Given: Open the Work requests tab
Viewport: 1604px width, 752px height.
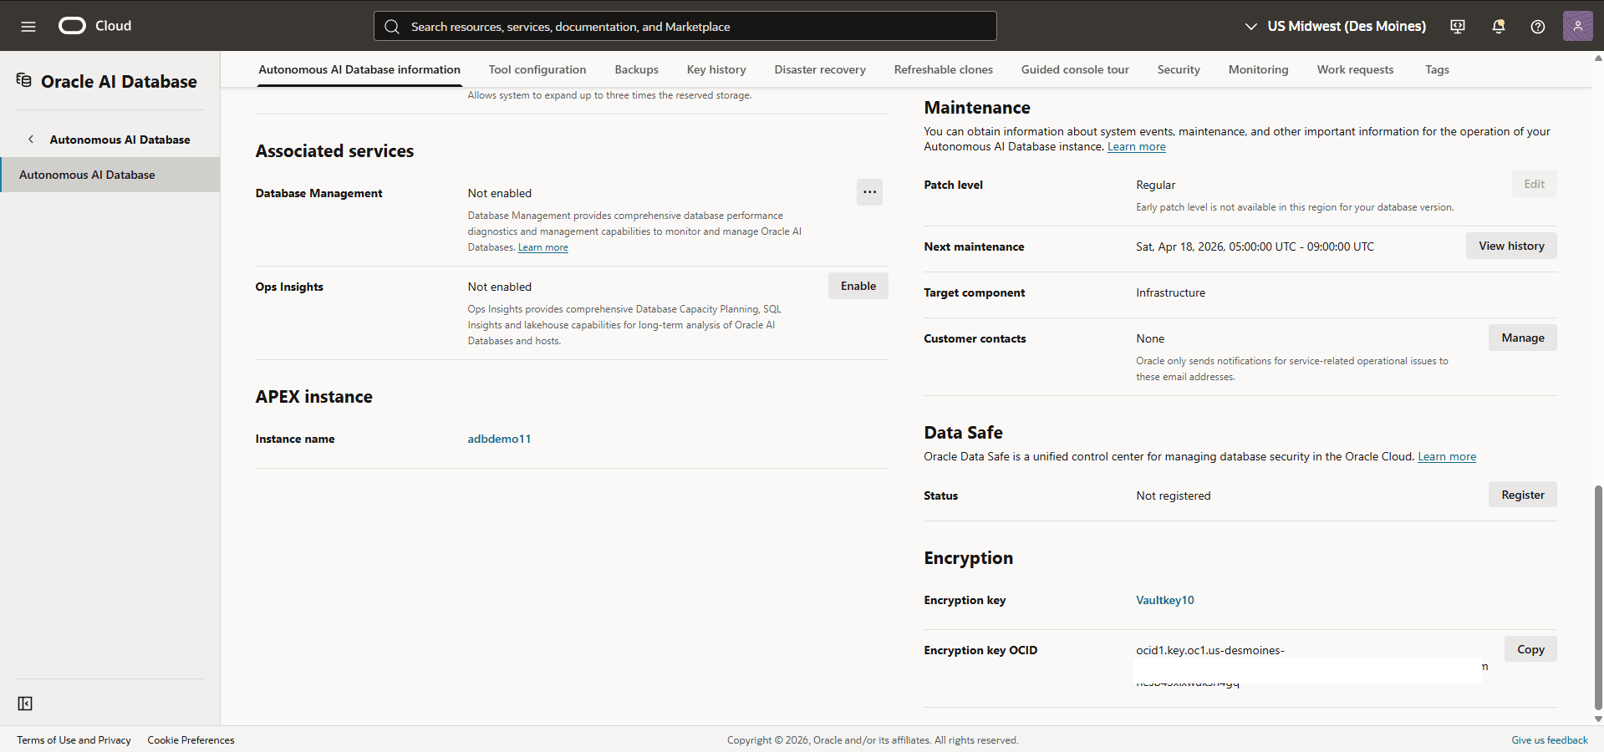Looking at the screenshot, I should coord(1355,69).
